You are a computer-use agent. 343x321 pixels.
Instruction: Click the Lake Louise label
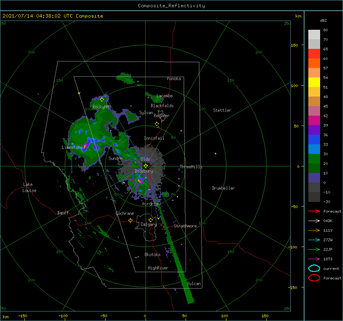[x=29, y=187]
